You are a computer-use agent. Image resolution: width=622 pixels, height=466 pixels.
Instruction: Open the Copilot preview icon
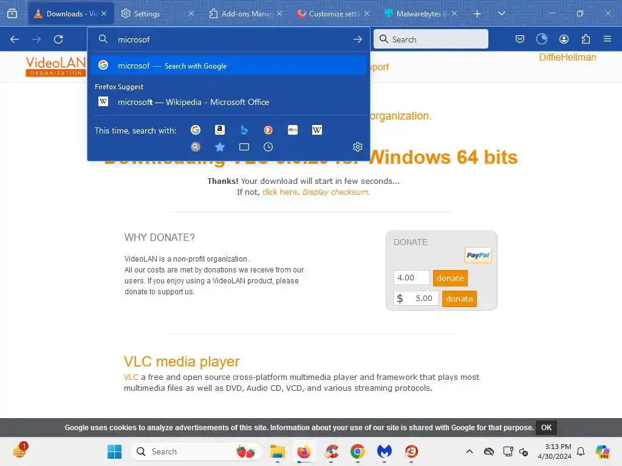click(x=603, y=451)
